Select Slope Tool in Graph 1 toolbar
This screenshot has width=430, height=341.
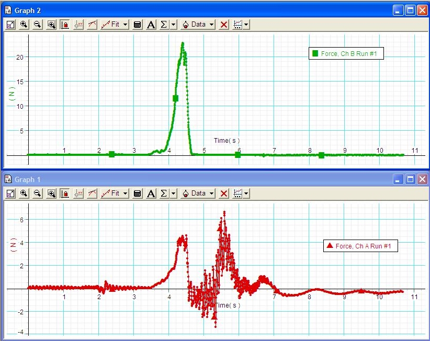click(x=92, y=194)
